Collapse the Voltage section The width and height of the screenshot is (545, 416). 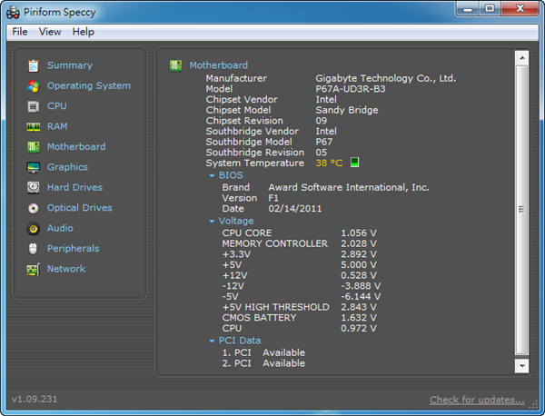click(212, 221)
